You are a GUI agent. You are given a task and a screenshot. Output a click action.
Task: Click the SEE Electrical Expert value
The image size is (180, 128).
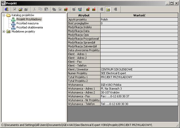pyautogui.click(x=139, y=73)
